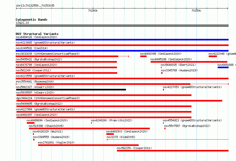Click the red nsv4213665 variant bar

pyautogui.click(x=122, y=45)
